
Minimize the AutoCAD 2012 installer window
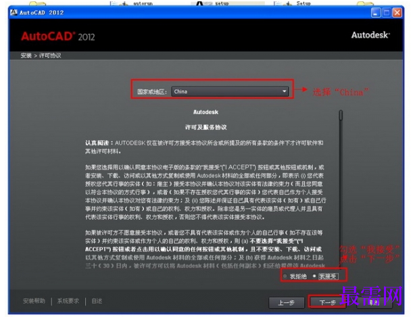point(376,12)
